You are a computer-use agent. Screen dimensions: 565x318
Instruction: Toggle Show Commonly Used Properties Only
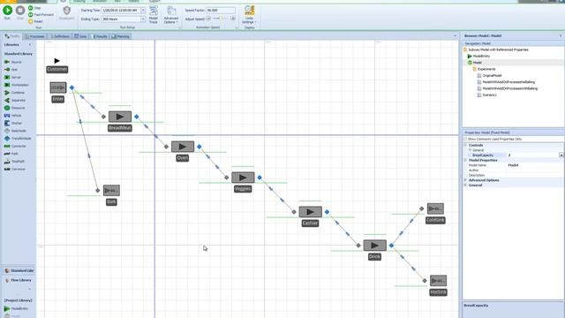[465, 139]
